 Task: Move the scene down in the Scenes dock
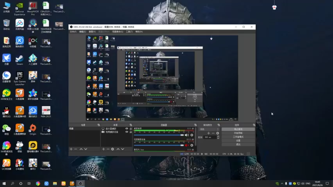86,149
